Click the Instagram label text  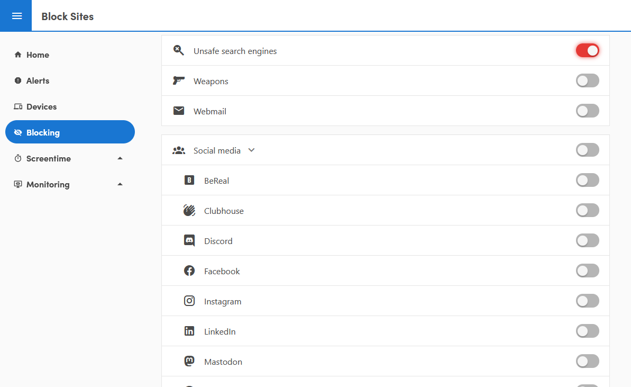[223, 302]
